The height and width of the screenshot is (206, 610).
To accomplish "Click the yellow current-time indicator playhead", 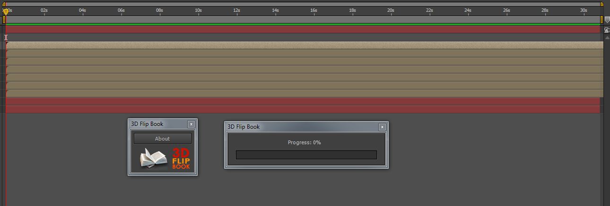I will [x=6, y=10].
